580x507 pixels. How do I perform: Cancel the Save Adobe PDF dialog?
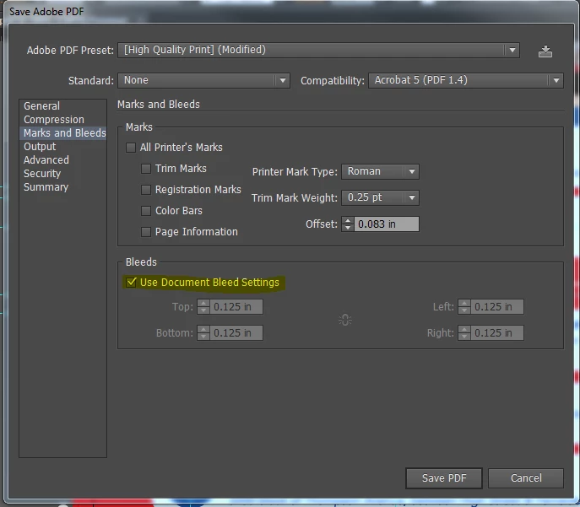coord(526,478)
